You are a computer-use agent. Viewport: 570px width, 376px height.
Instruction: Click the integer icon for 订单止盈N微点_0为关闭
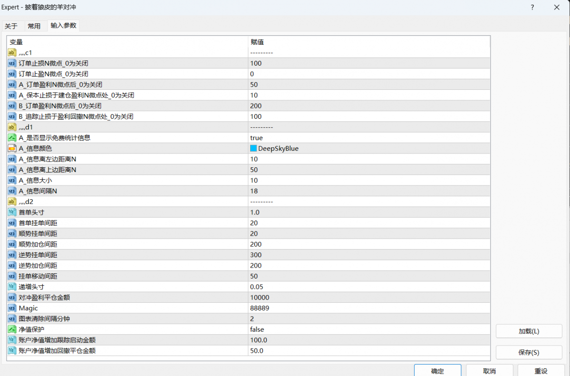pyautogui.click(x=12, y=74)
